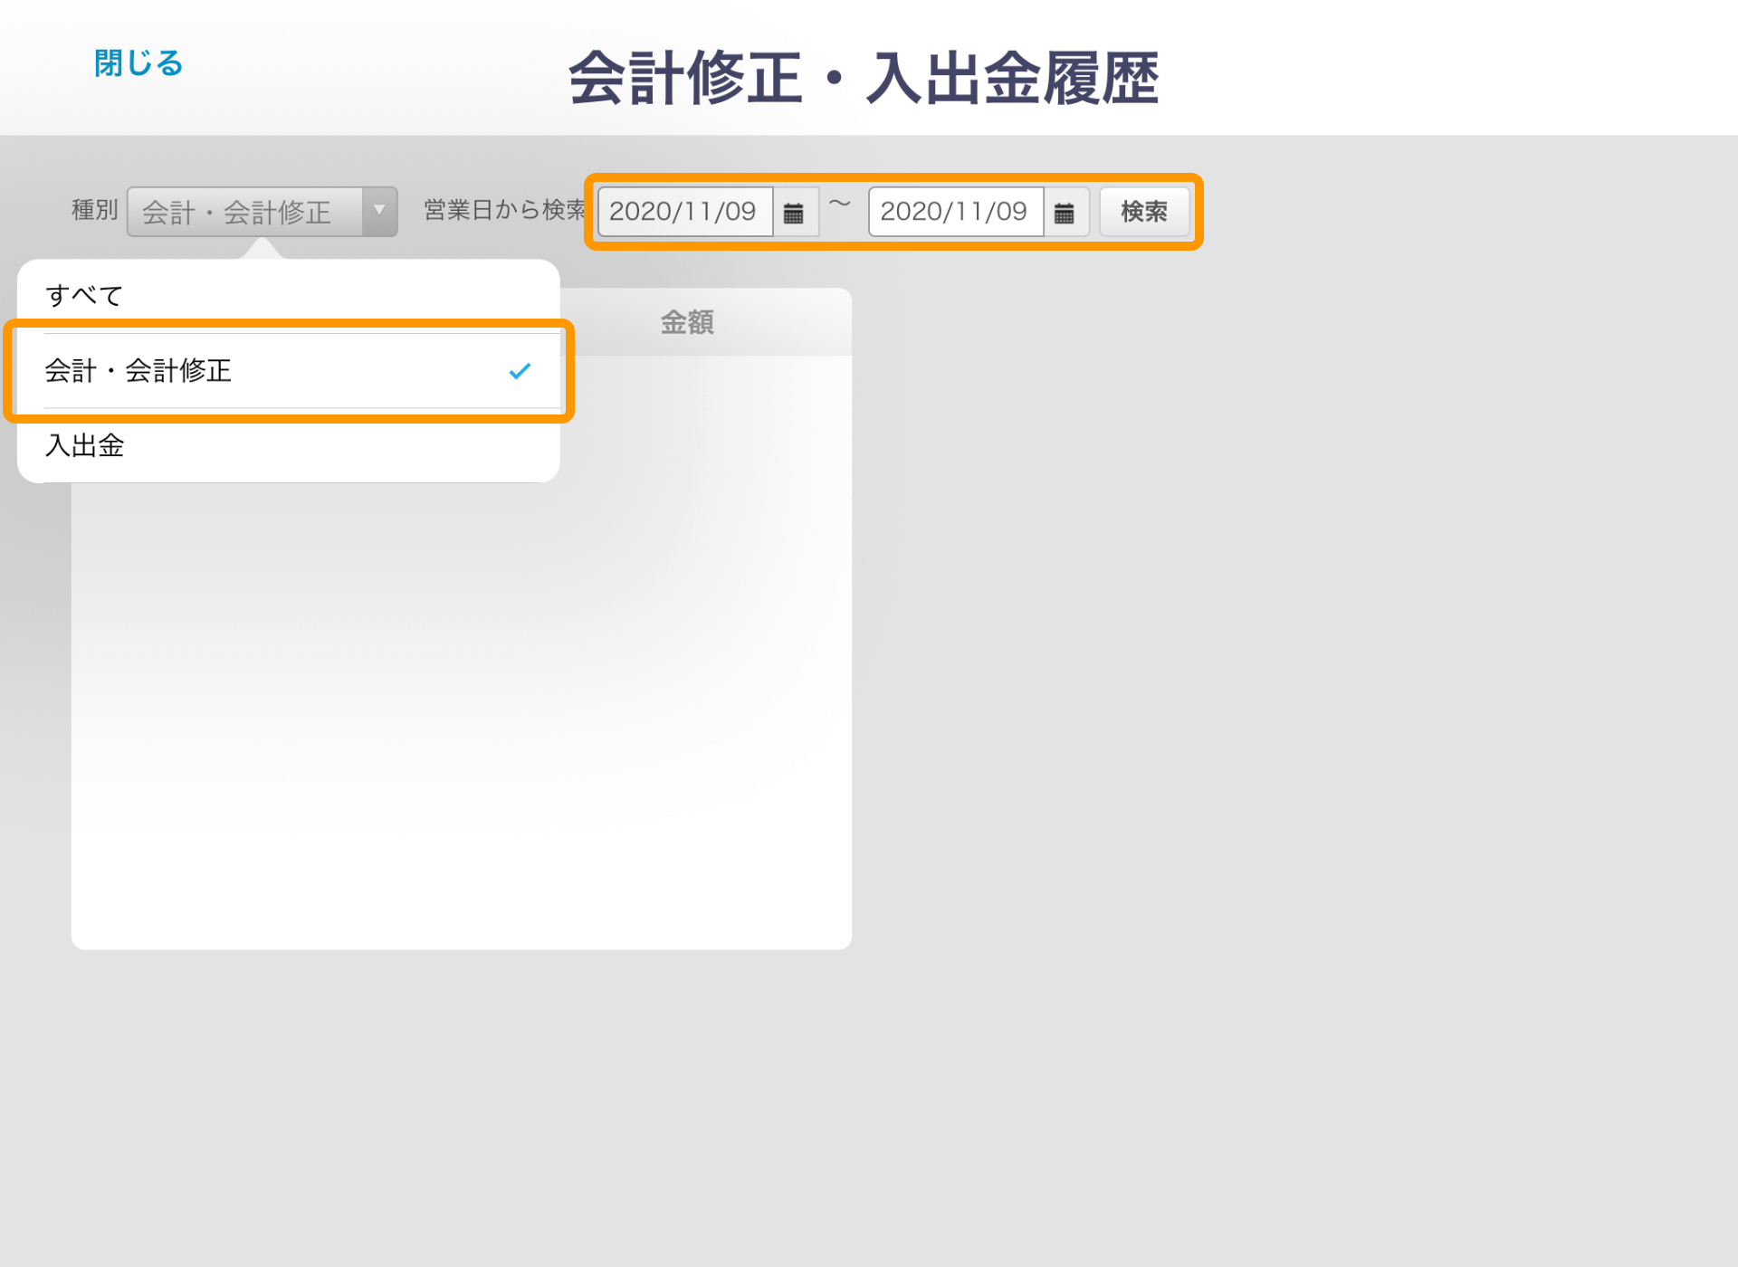Select the 入出金 option

pyautogui.click(x=85, y=445)
